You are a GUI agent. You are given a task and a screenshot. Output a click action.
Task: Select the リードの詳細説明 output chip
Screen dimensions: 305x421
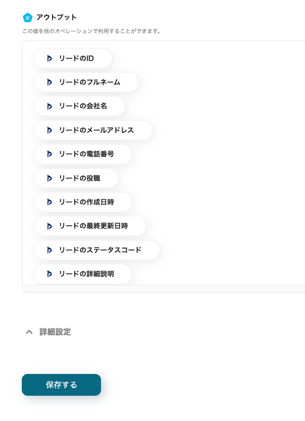coord(86,274)
